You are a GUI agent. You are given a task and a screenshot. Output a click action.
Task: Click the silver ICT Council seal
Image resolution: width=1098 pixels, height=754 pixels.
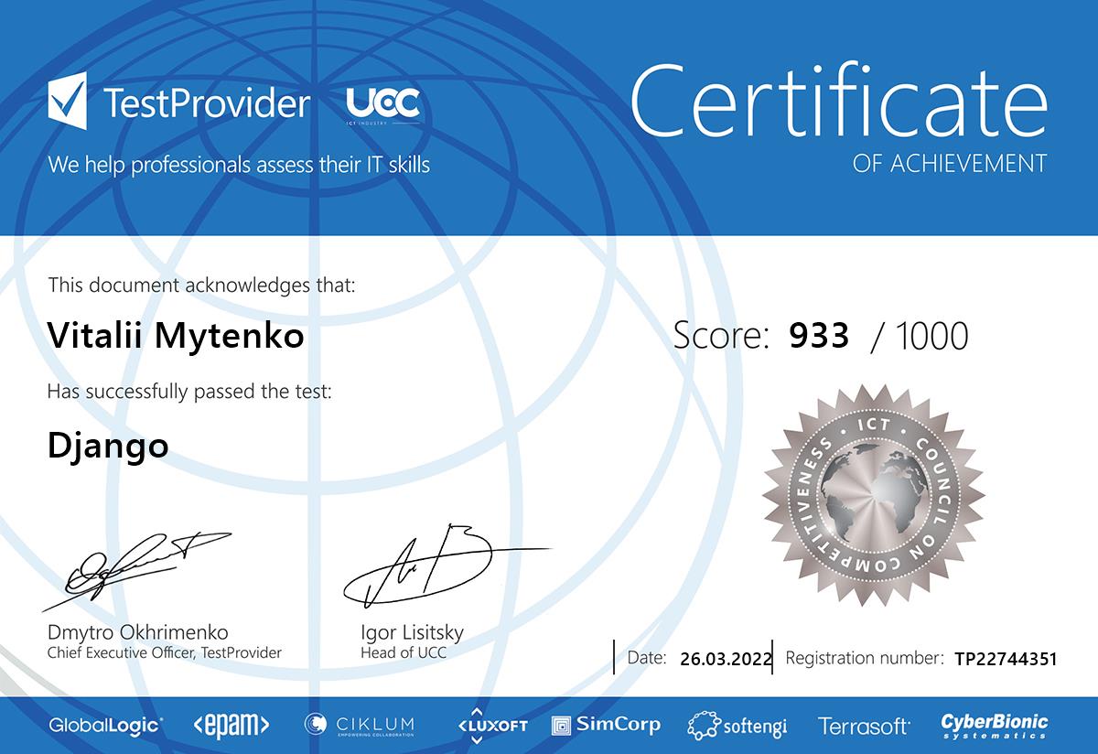point(875,493)
